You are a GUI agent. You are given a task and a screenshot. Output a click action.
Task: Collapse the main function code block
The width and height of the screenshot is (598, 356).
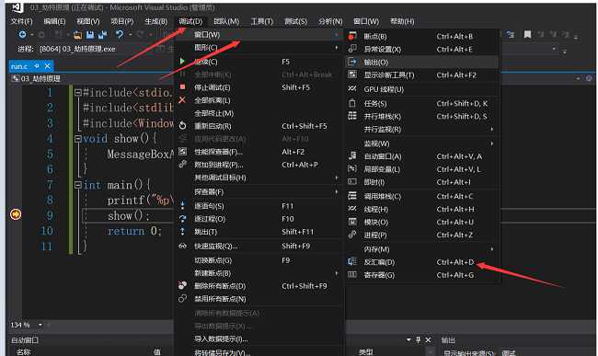pyautogui.click(x=78, y=185)
